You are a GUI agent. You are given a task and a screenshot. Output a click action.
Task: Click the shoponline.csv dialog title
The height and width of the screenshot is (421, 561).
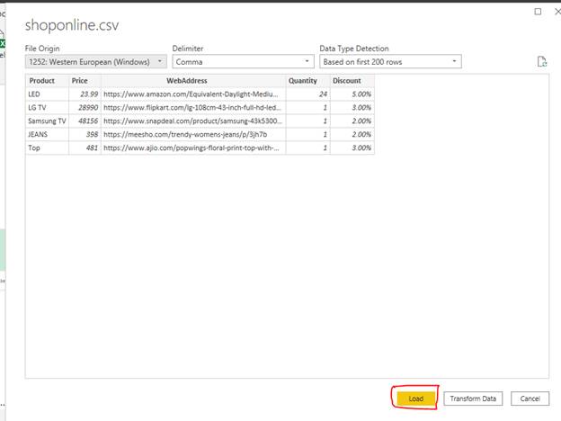click(72, 25)
